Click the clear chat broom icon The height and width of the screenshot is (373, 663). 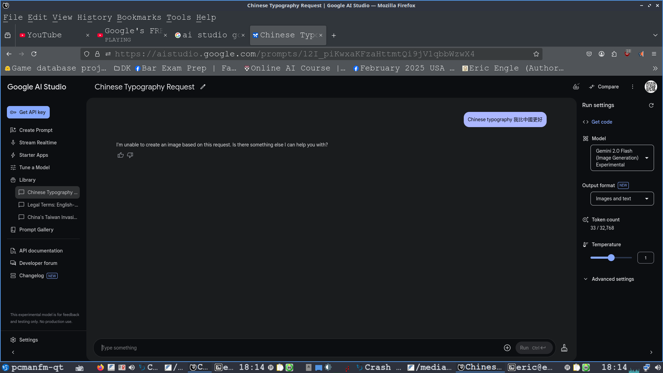tap(564, 348)
